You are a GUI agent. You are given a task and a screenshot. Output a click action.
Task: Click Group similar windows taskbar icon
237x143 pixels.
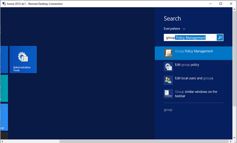click(x=168, y=94)
